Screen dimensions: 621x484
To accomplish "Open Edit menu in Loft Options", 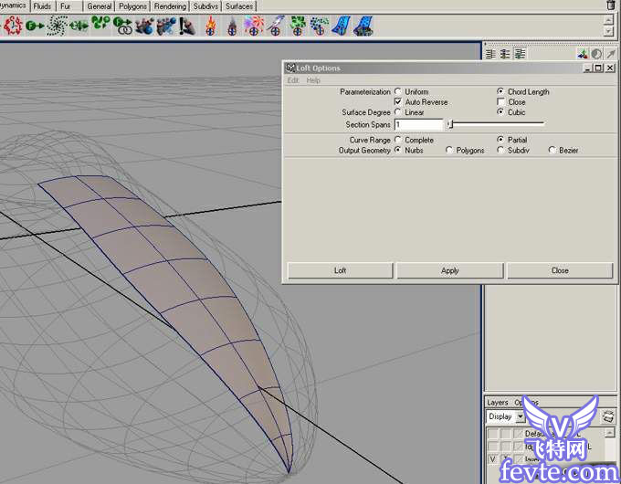I will point(292,80).
